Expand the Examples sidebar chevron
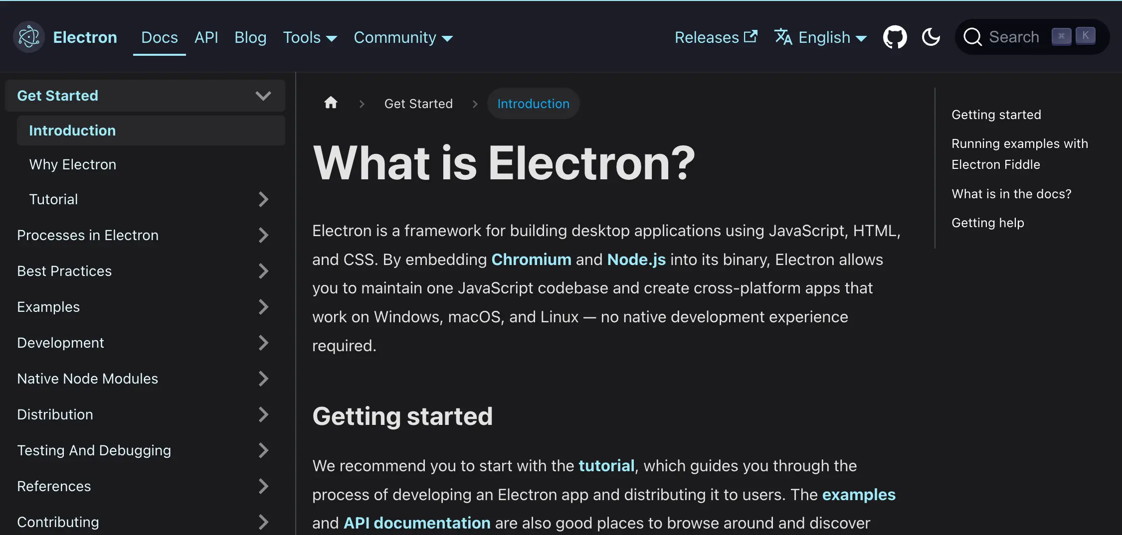1122x535 pixels. (x=263, y=307)
